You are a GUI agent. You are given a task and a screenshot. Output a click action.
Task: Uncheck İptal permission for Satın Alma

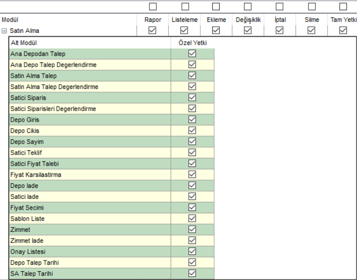pos(280,30)
